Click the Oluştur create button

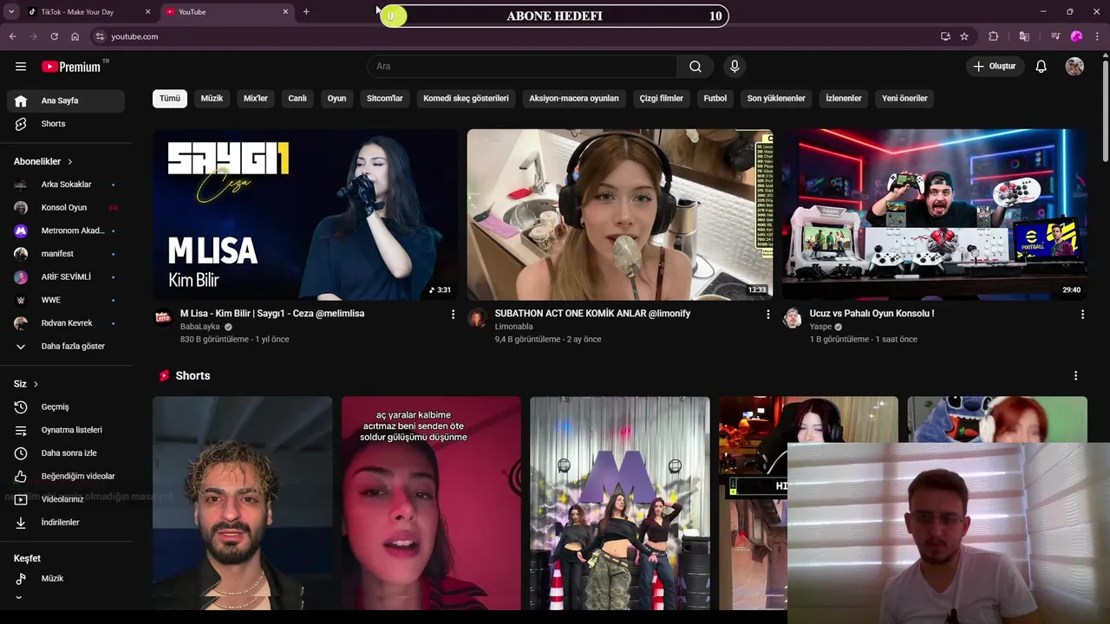click(x=996, y=67)
